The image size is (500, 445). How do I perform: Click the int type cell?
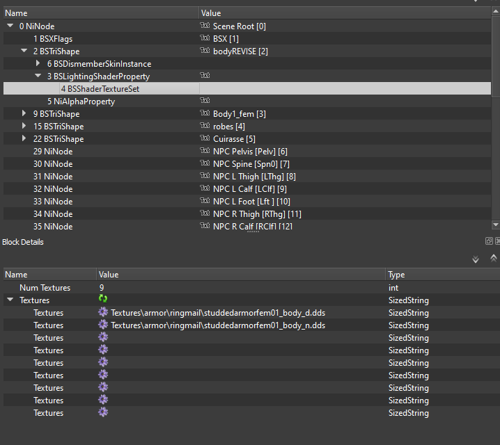(393, 288)
